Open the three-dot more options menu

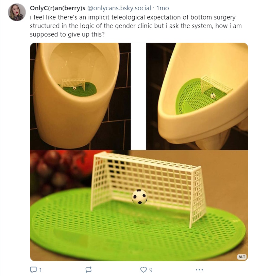(x=199, y=270)
